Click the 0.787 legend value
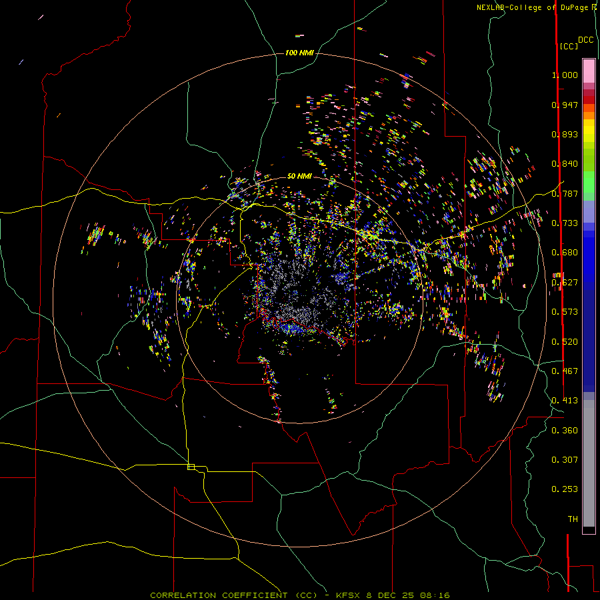 click(x=565, y=193)
